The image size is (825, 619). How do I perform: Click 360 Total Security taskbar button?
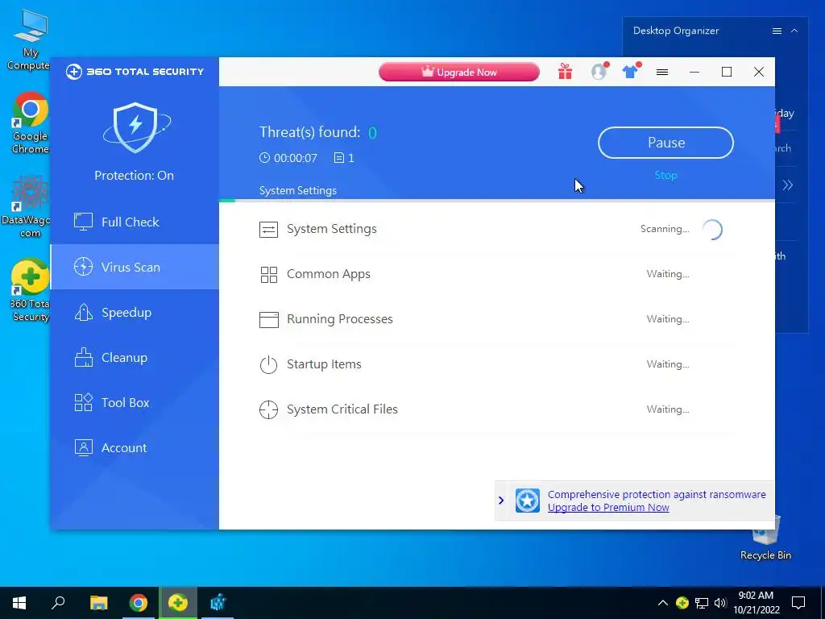pyautogui.click(x=178, y=603)
